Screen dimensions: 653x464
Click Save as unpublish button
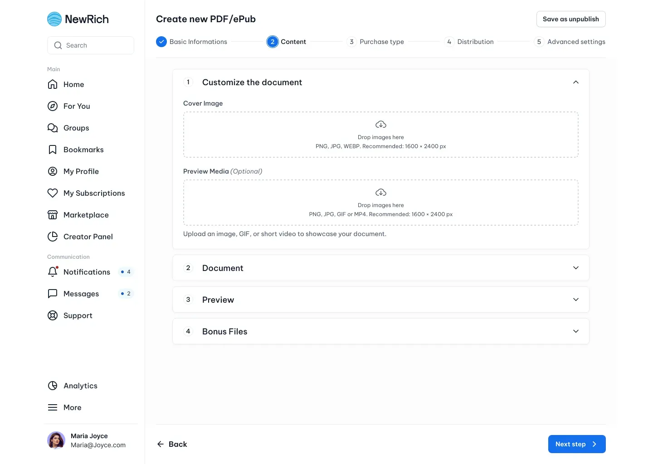tap(571, 19)
